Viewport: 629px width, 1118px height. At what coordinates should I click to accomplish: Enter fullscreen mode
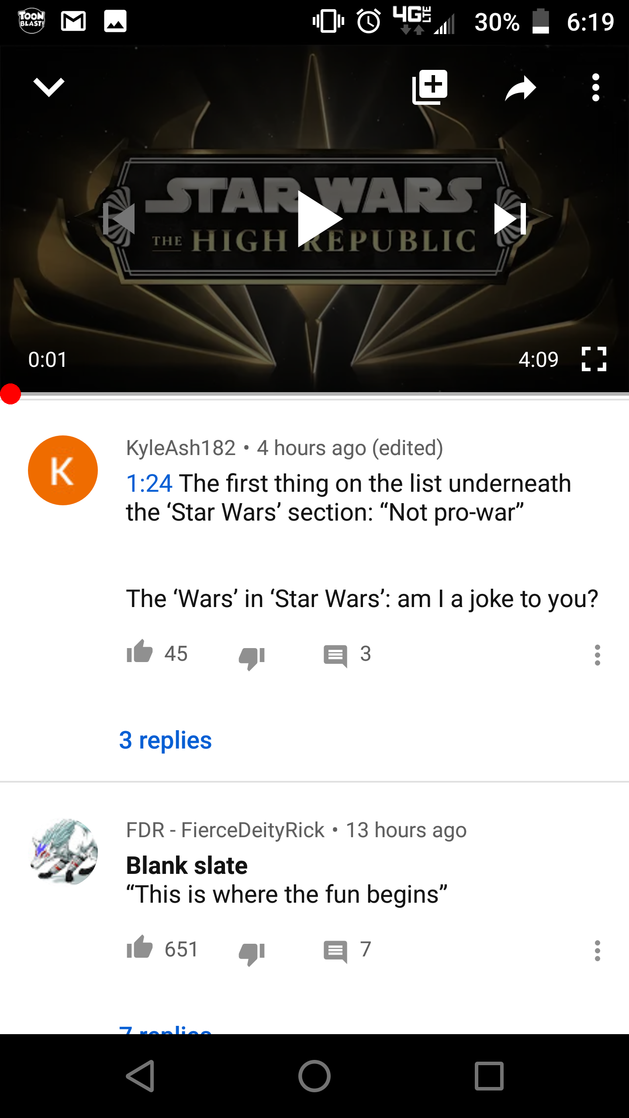point(594,359)
